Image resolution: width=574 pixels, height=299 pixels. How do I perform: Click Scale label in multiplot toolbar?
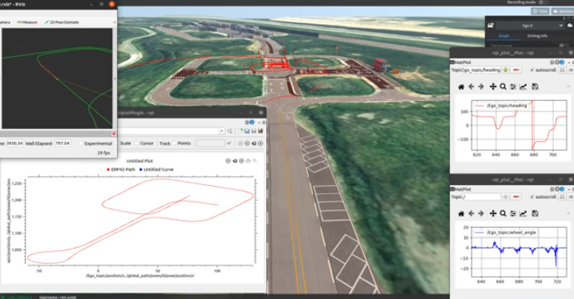(125, 143)
